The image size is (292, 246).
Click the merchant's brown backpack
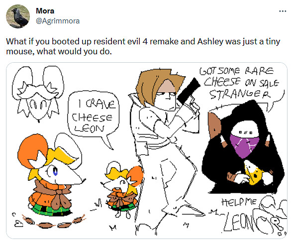click(214, 125)
